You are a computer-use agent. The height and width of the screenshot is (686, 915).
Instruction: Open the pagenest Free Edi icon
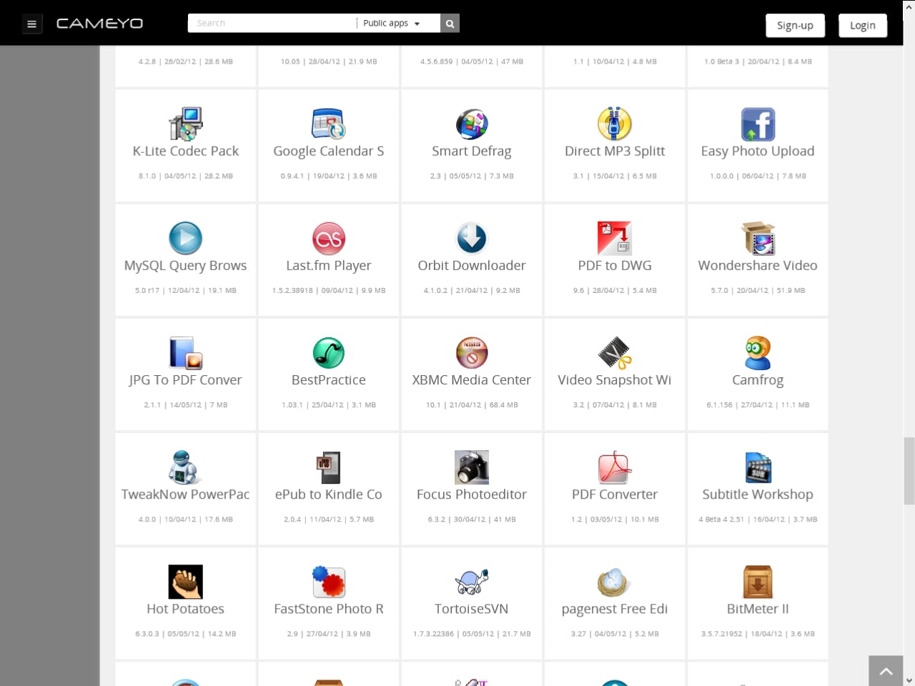(615, 582)
